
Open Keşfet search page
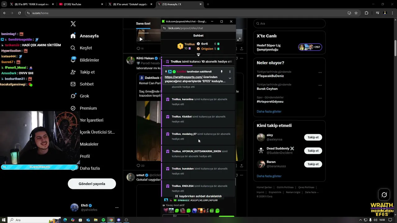pyautogui.click(x=81, y=48)
